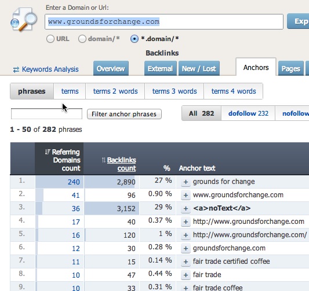
Task: Sort by Backlinks count column header
Action: 121,164
